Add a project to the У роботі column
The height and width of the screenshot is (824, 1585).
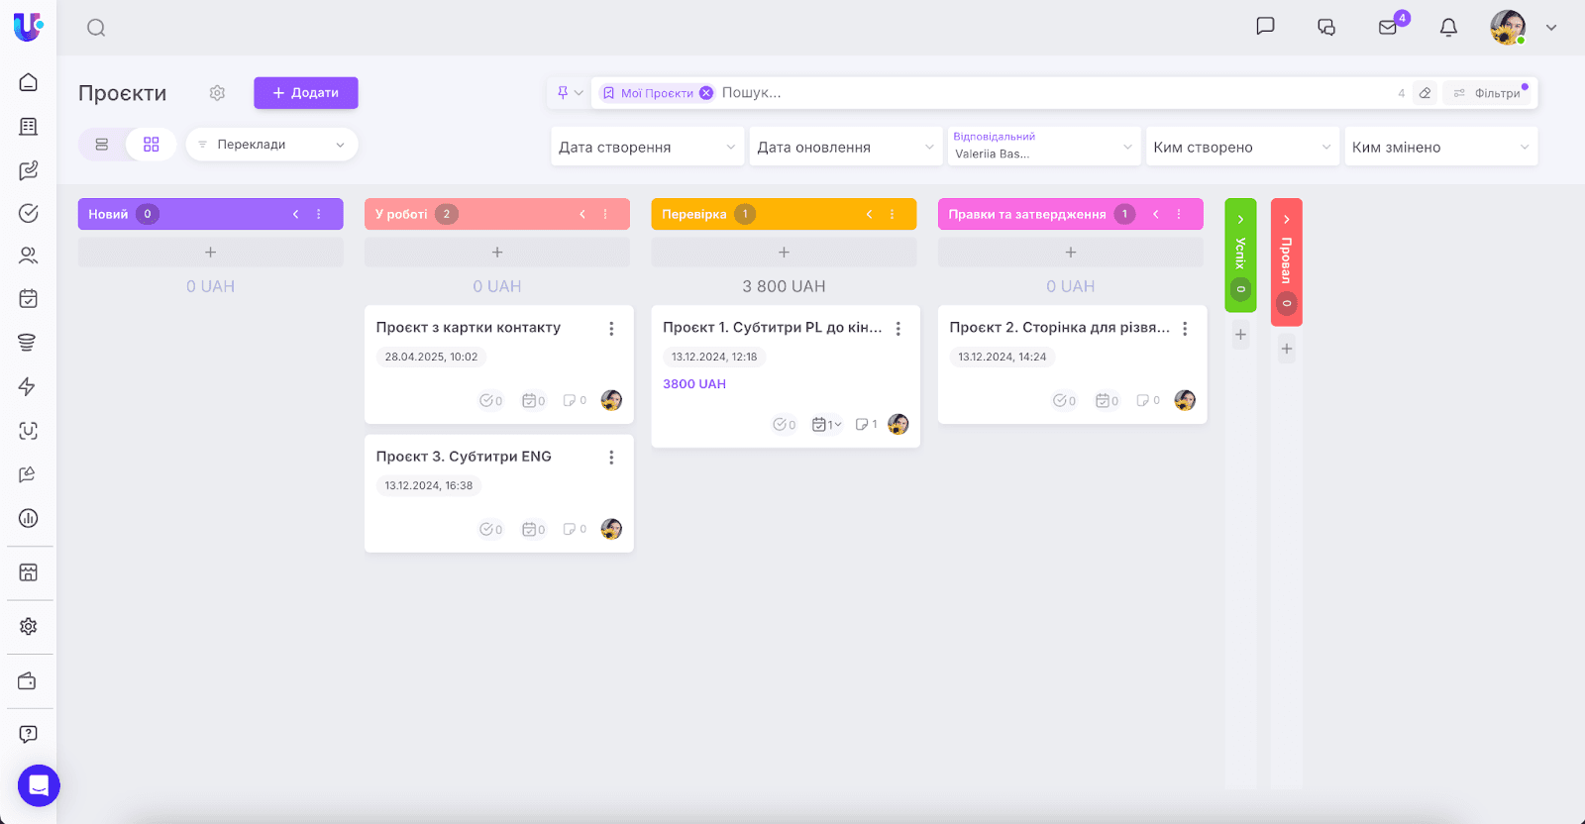coord(497,253)
